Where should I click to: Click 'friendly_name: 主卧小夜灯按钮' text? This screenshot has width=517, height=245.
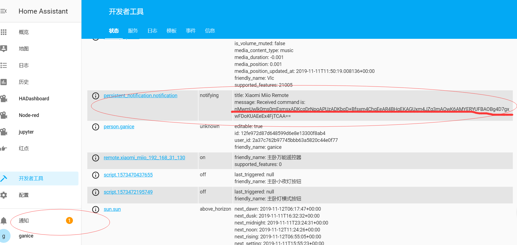point(268,182)
